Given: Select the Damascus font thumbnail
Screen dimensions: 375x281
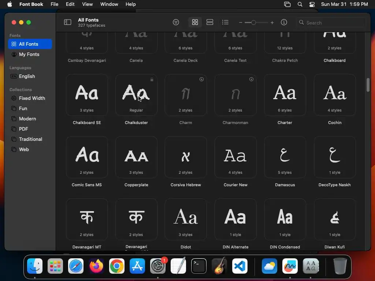Looking at the screenshot, I should [x=285, y=157].
